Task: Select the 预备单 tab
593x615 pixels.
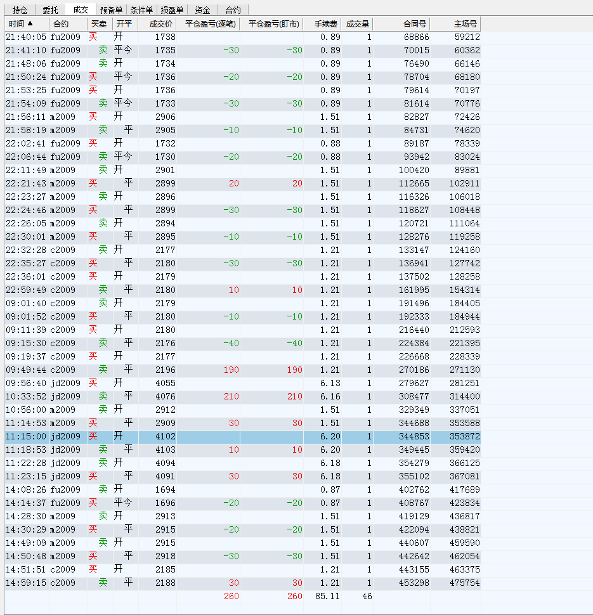Action: (111, 10)
